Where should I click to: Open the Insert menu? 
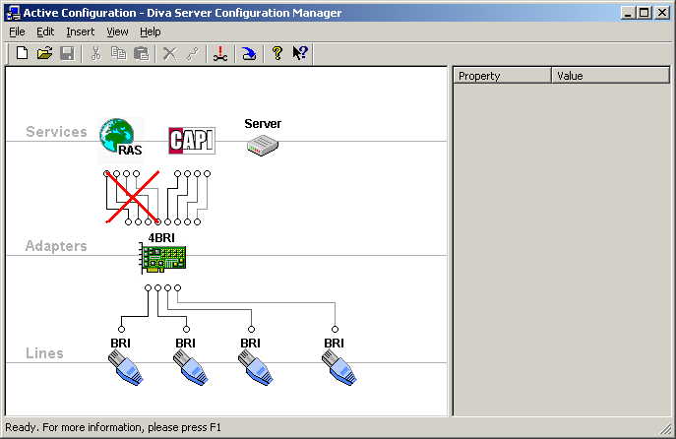80,31
